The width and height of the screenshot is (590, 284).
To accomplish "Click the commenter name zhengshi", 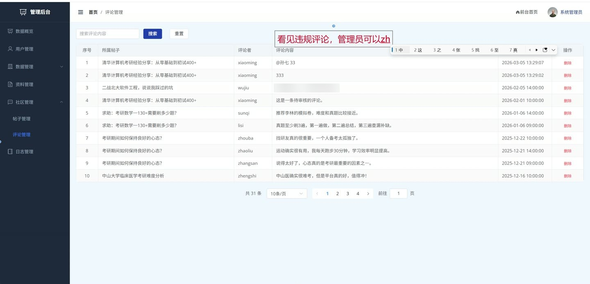I will click(247, 176).
